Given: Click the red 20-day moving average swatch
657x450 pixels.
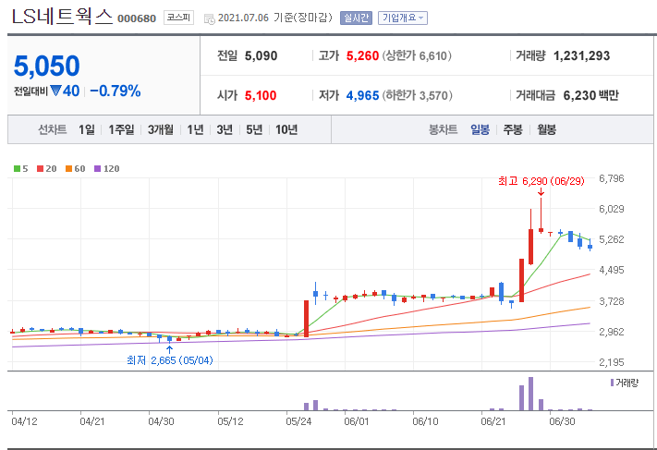Looking at the screenshot, I should (x=41, y=168).
